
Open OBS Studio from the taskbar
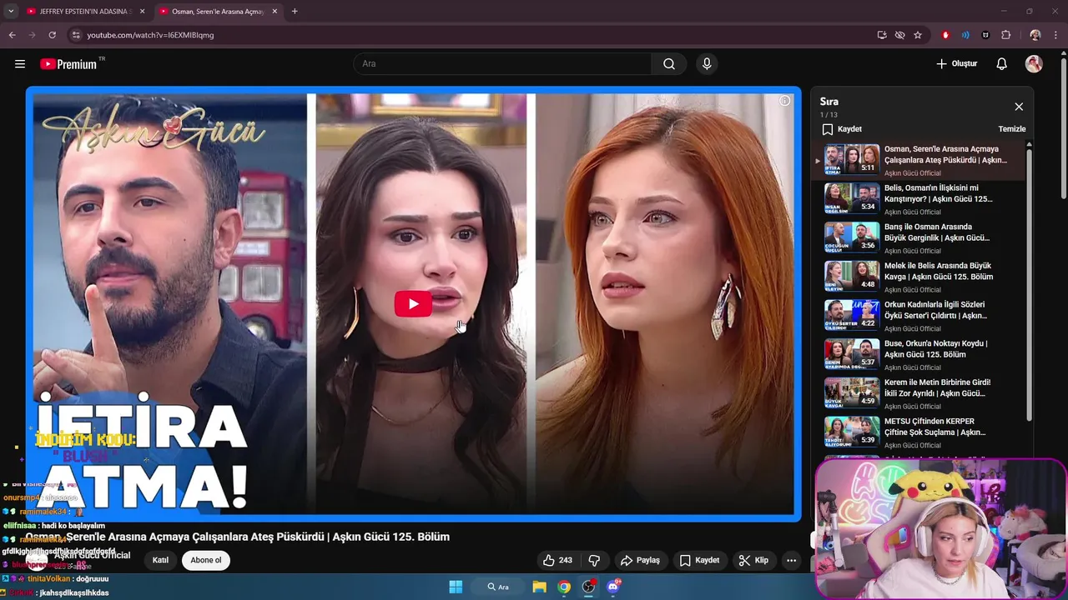pyautogui.click(x=589, y=587)
